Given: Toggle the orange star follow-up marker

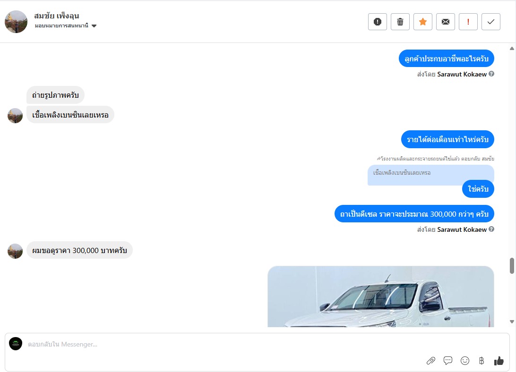Looking at the screenshot, I should [x=423, y=22].
